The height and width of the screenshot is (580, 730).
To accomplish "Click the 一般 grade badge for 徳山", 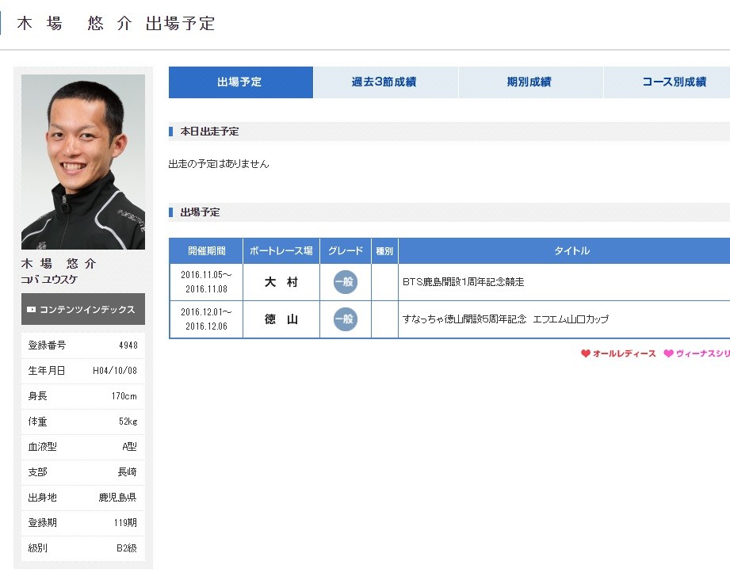I will pyautogui.click(x=345, y=319).
